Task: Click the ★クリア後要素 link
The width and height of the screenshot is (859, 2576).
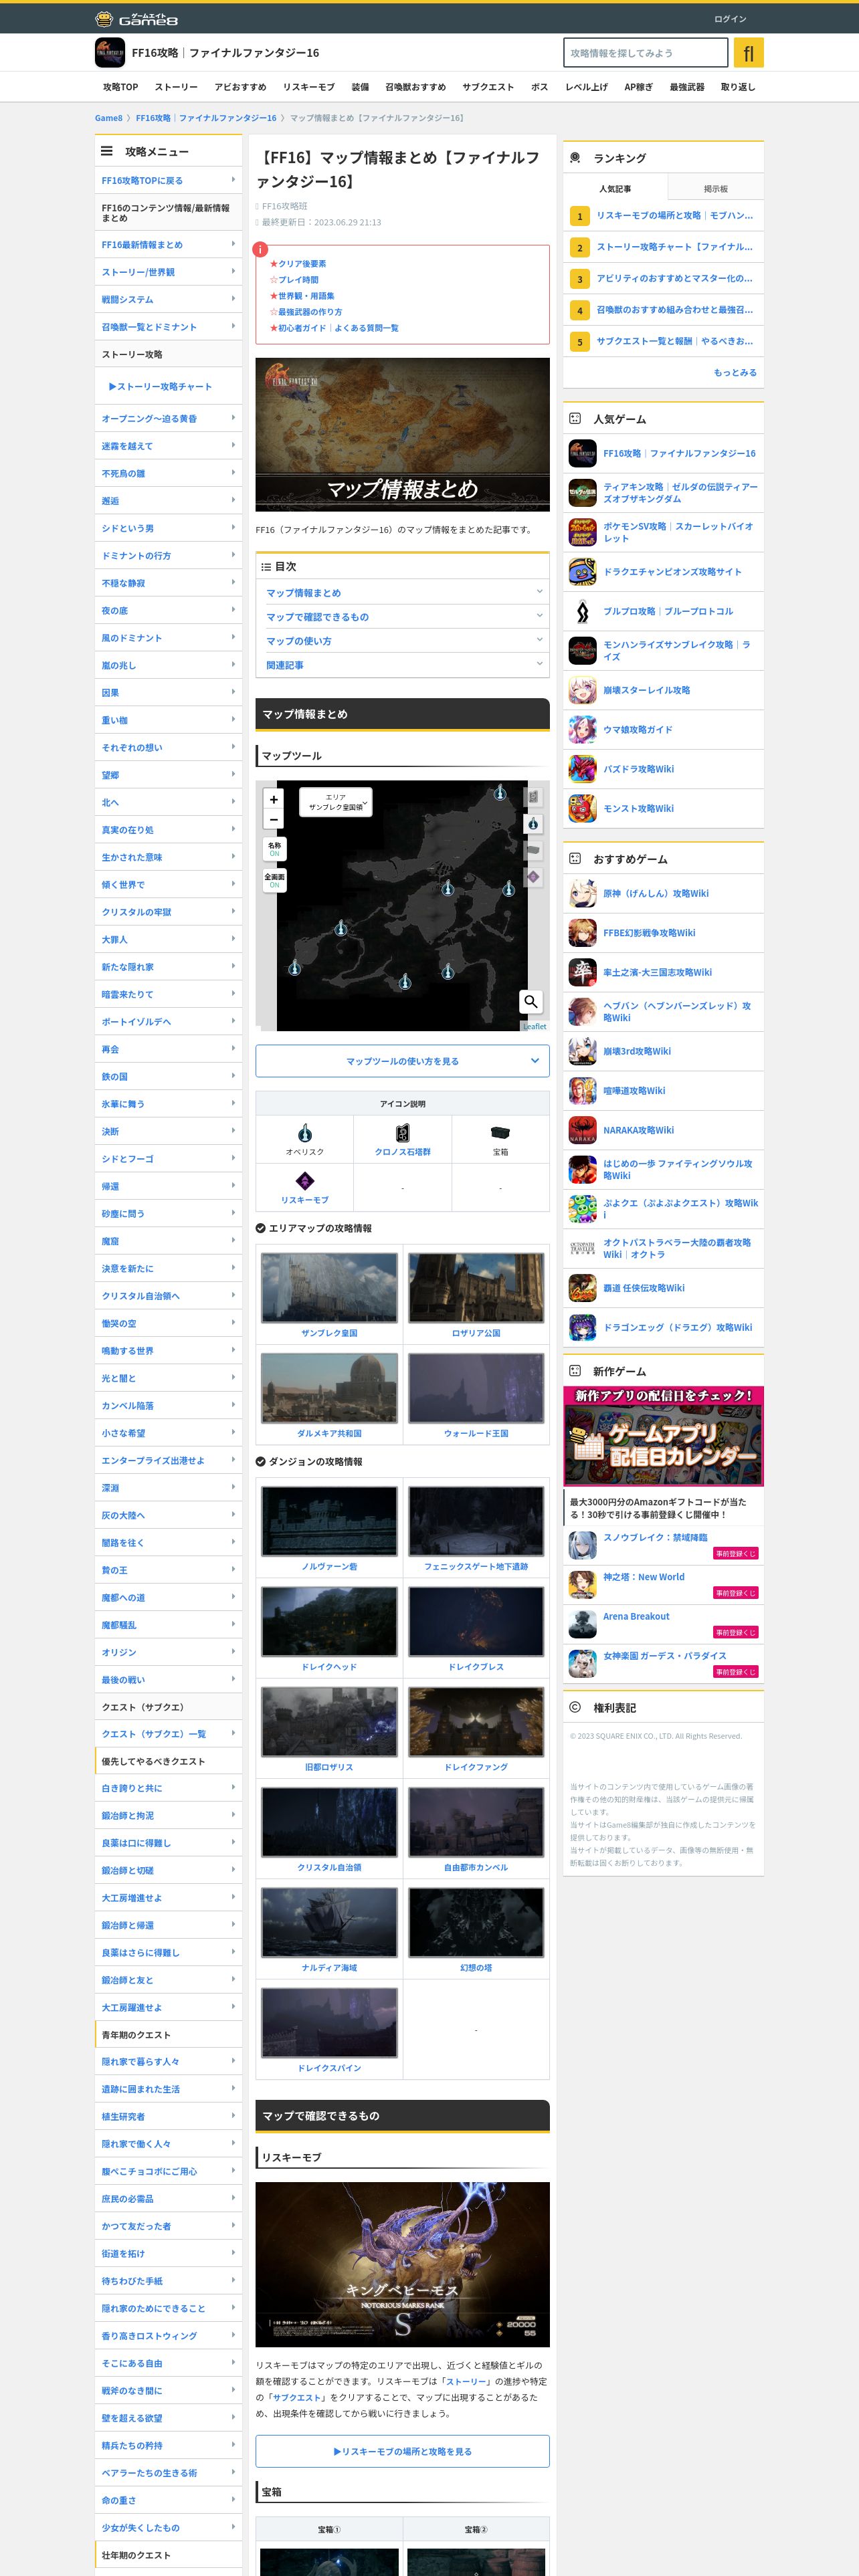Action: click(x=301, y=264)
